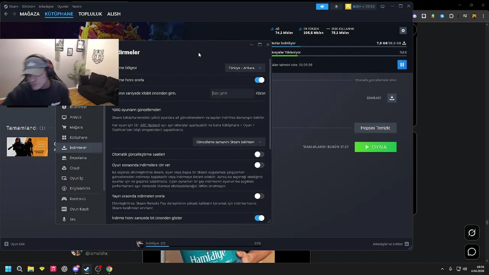Open Oyunlar menu
This screenshot has width=489, height=275.
pos(63,6)
